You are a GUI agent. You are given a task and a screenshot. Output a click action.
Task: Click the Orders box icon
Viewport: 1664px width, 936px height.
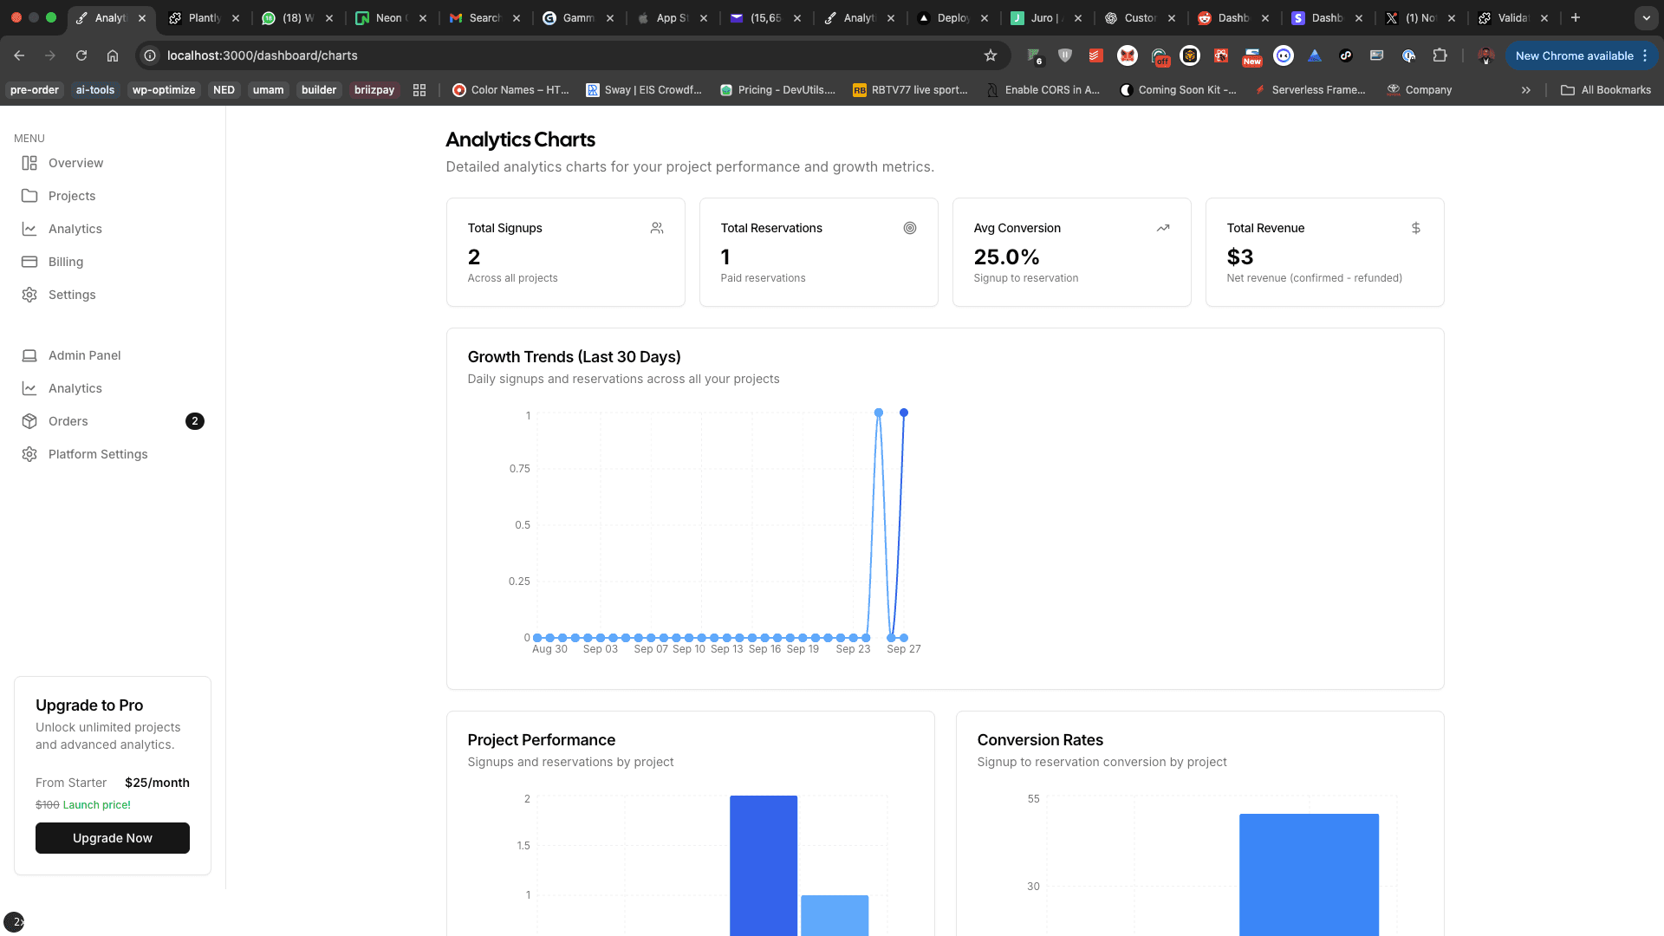click(x=29, y=421)
